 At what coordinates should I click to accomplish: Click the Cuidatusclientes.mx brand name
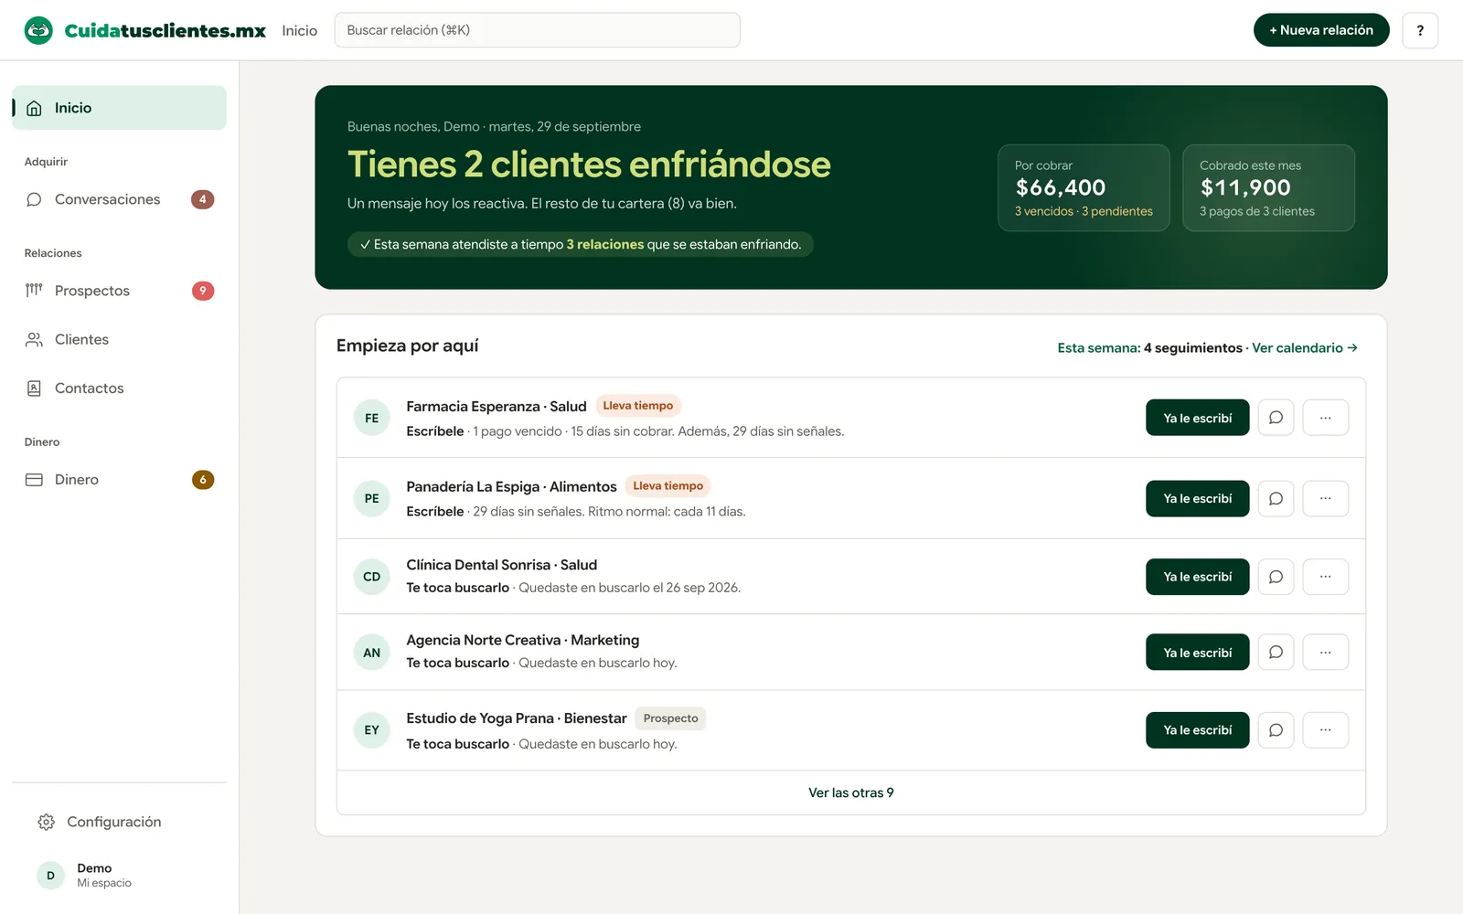[166, 30]
